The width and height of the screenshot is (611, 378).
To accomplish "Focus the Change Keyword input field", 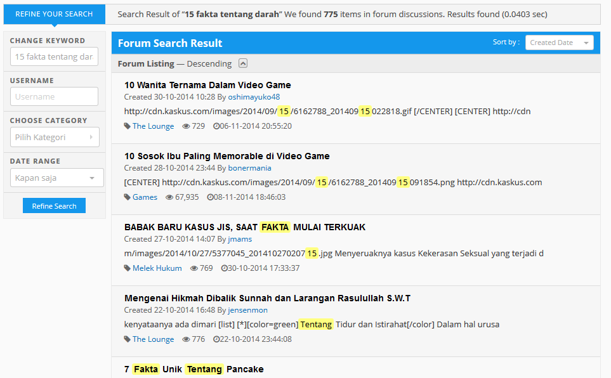I will (x=54, y=56).
